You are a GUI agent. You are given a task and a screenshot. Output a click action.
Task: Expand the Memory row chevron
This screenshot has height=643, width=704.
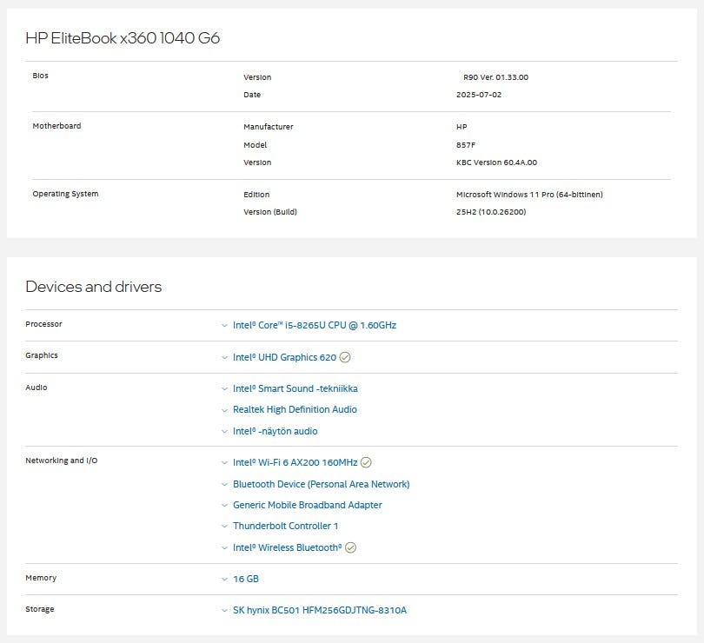(x=224, y=580)
